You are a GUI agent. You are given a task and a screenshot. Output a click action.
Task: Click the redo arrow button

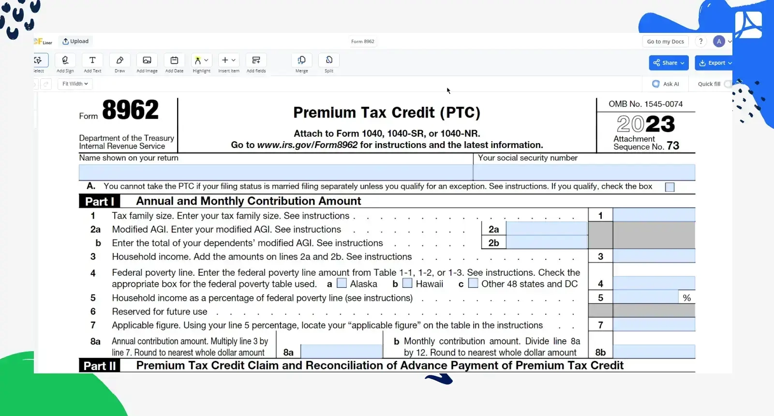pos(46,84)
